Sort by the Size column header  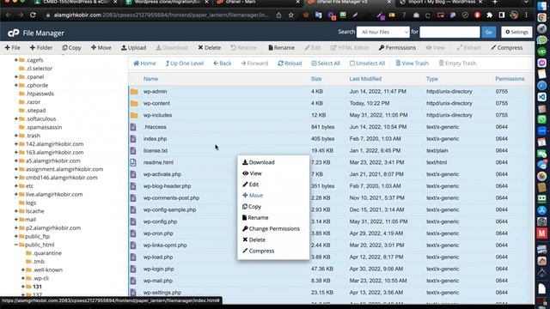click(x=316, y=79)
